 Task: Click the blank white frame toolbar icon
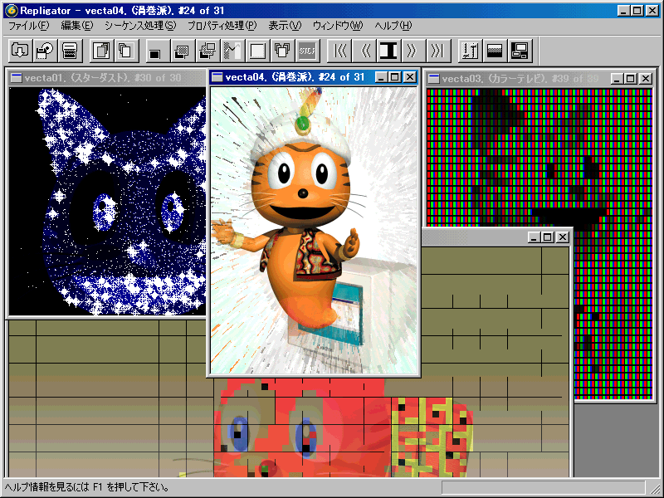coord(257,51)
